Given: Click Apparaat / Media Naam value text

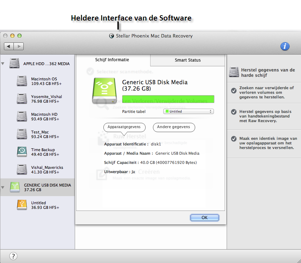Looking at the screenshot, I should [x=177, y=154].
